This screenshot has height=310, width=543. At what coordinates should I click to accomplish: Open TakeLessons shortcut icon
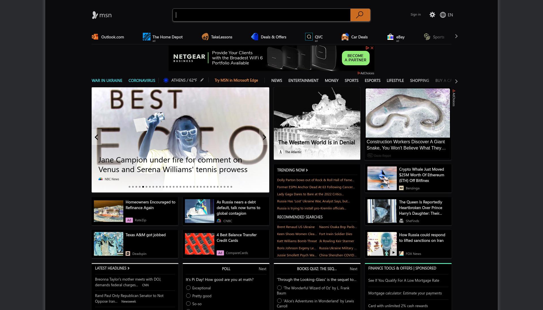(x=205, y=37)
